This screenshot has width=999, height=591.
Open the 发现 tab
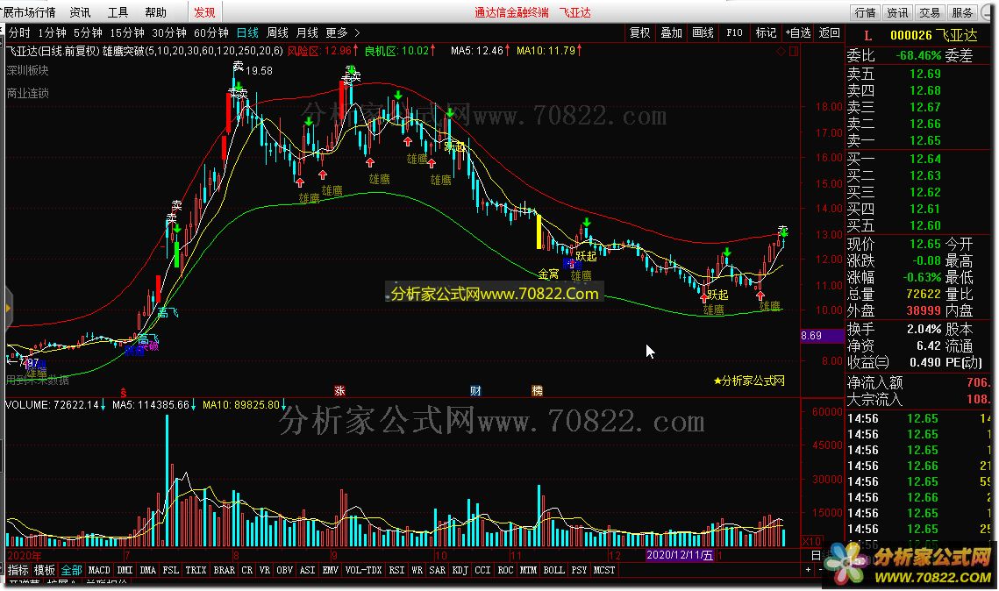[204, 12]
